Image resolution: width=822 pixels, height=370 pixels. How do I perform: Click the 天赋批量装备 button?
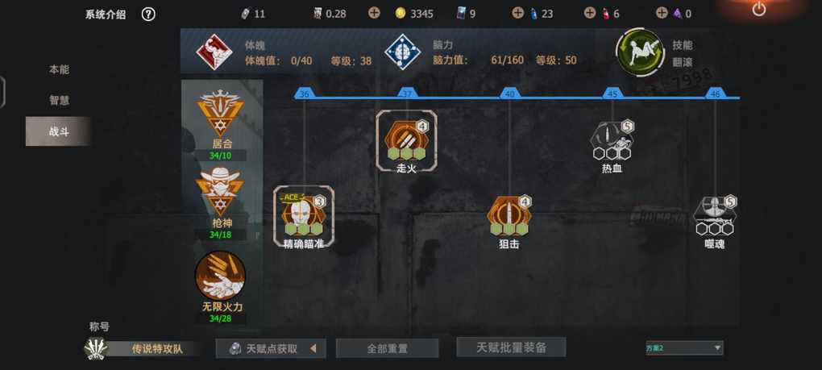511,347
